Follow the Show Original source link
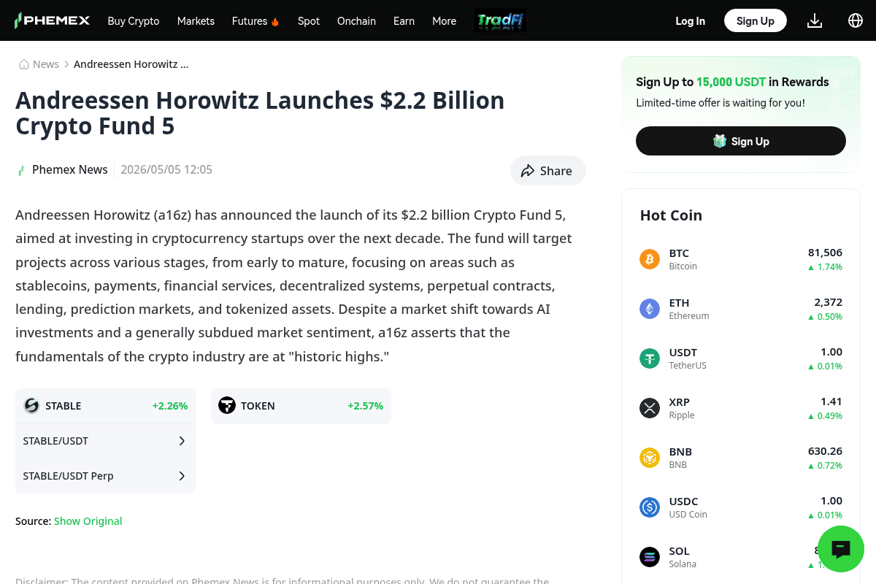876x584 pixels. point(88,521)
